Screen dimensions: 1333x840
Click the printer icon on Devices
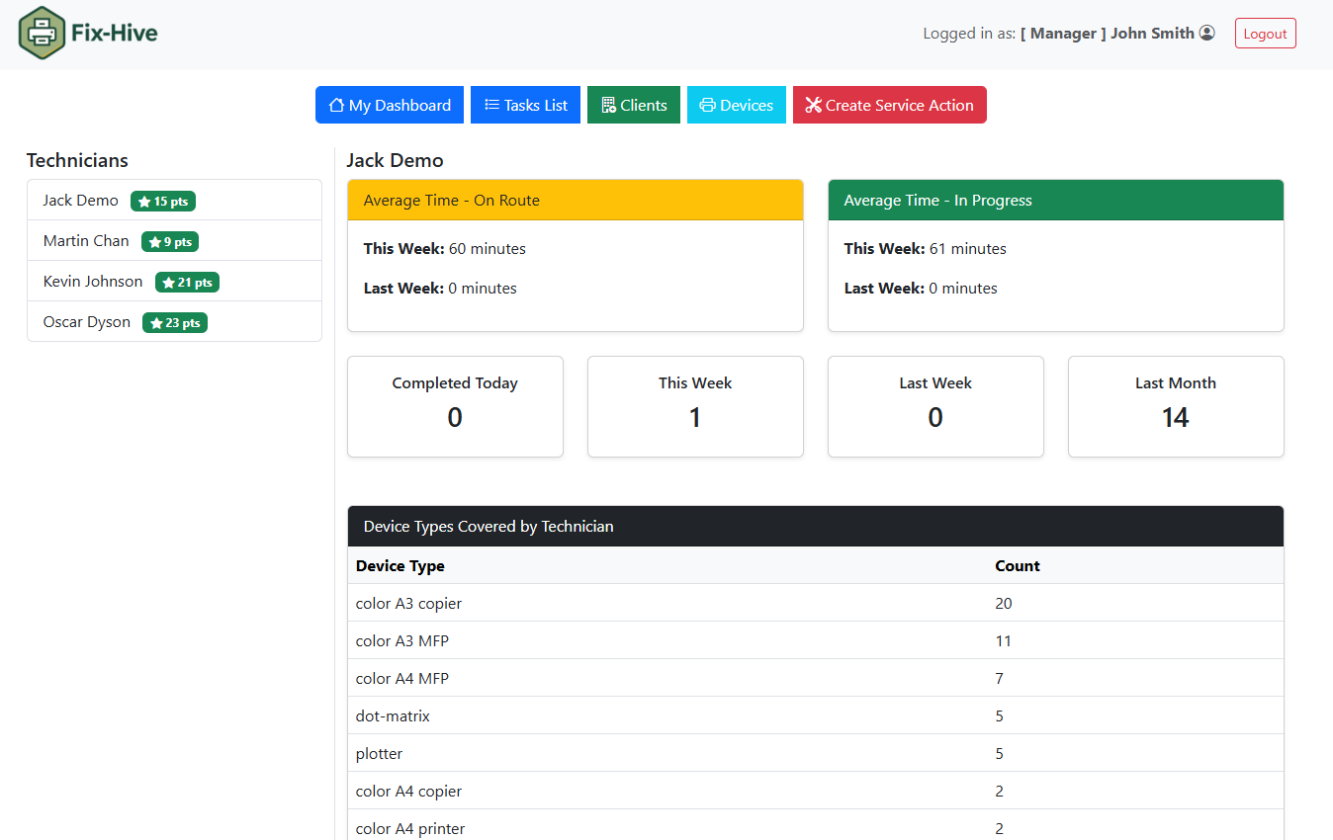click(707, 105)
